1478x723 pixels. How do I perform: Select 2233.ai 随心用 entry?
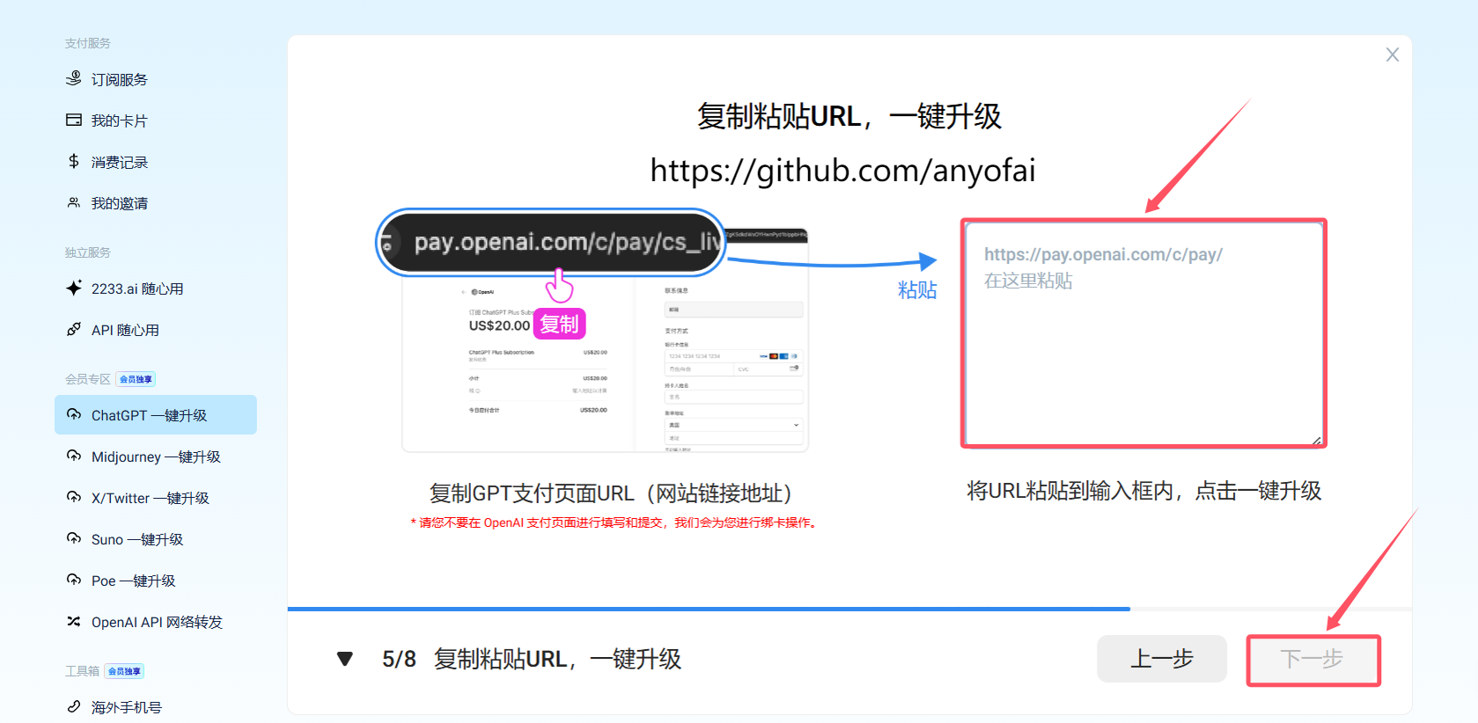point(156,288)
